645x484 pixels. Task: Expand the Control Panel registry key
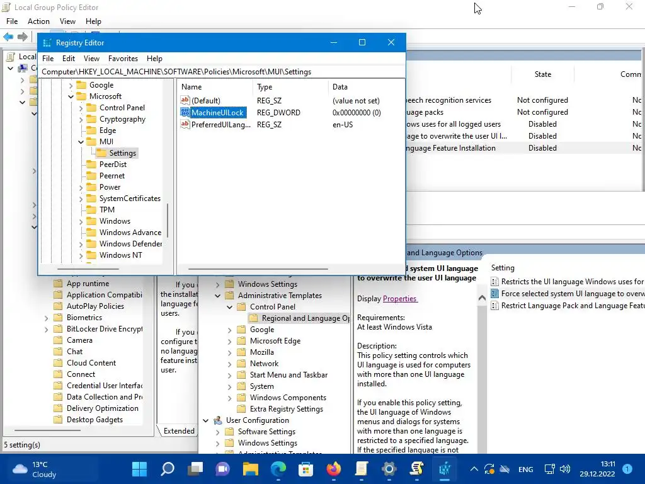tap(81, 108)
